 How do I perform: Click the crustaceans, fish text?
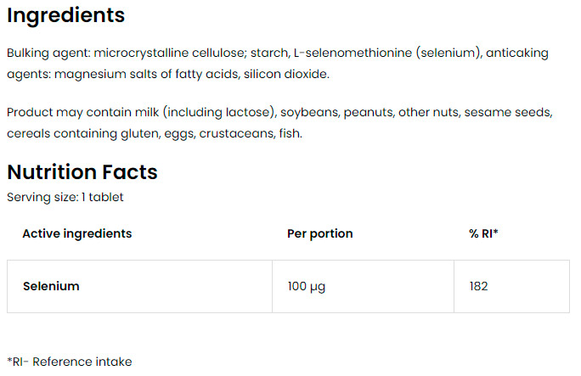(x=251, y=133)
